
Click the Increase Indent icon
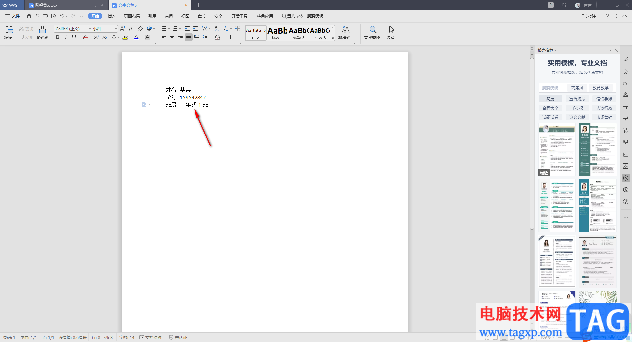click(196, 29)
